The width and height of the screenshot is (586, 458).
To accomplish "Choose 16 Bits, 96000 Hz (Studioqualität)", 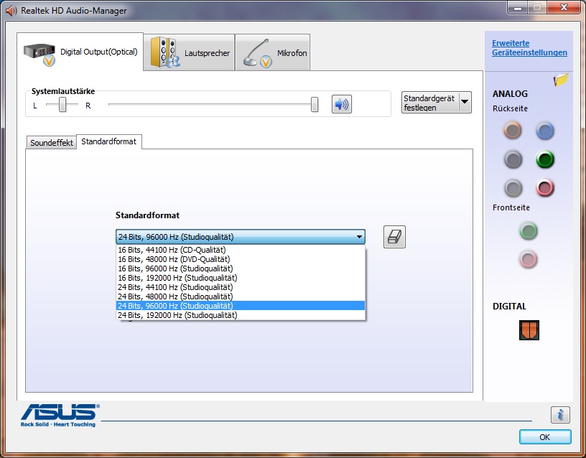I will [x=241, y=268].
